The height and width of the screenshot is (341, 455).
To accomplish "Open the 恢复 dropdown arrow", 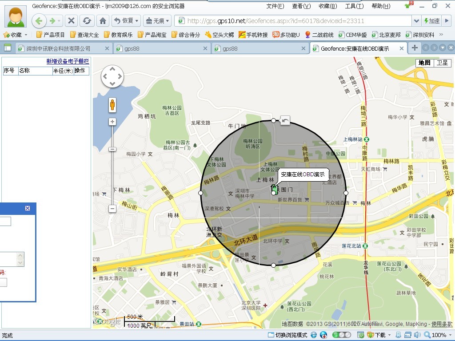I will tap(137, 21).
